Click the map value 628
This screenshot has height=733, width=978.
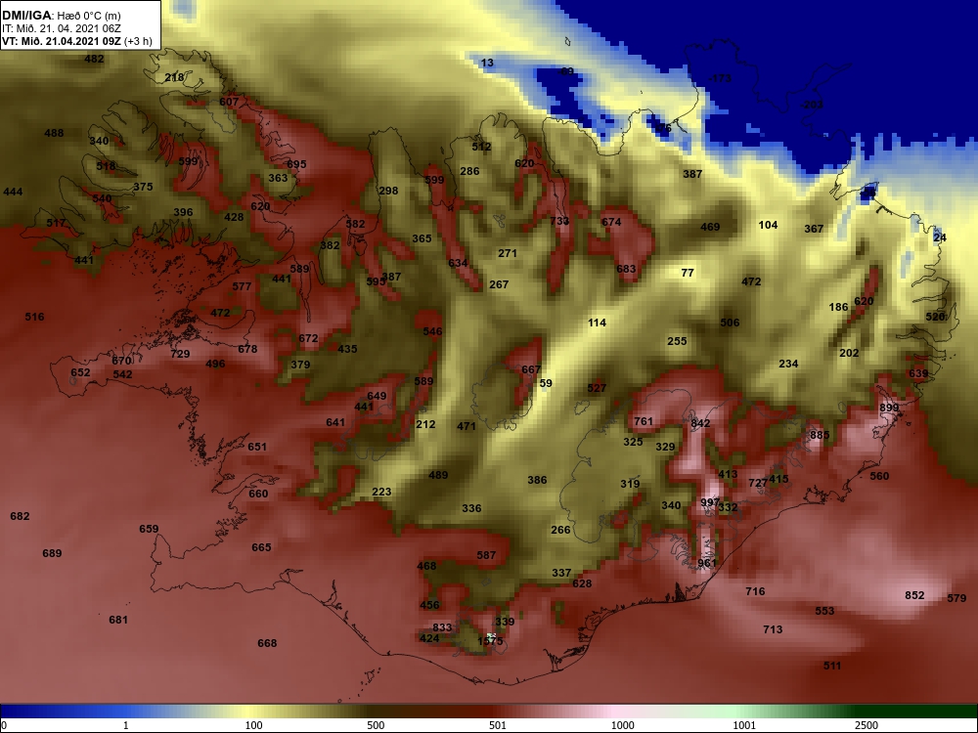pos(582,583)
